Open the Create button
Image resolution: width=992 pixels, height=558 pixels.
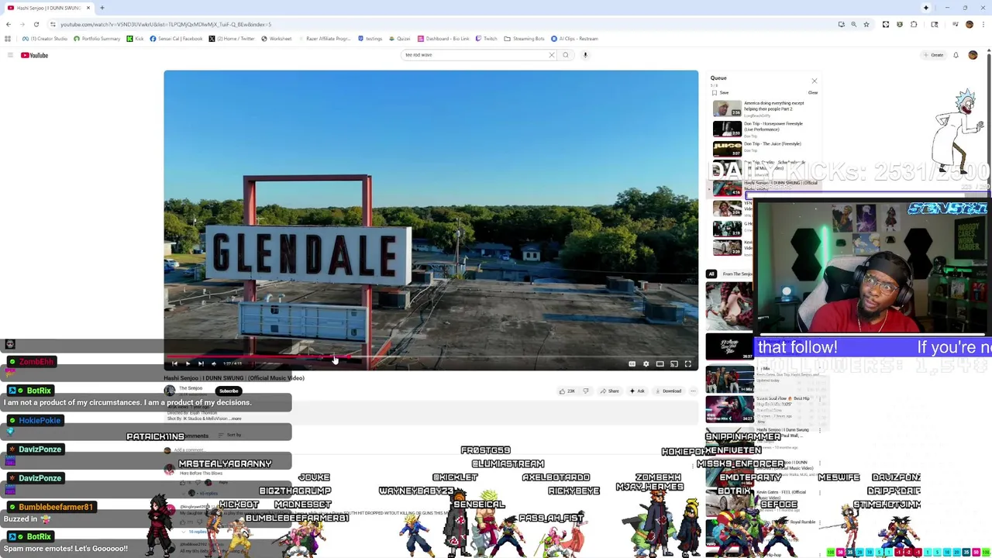933,55
